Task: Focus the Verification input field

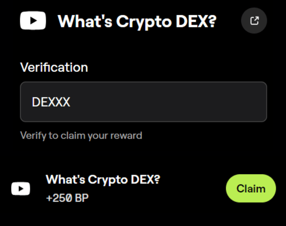Action: click(143, 102)
